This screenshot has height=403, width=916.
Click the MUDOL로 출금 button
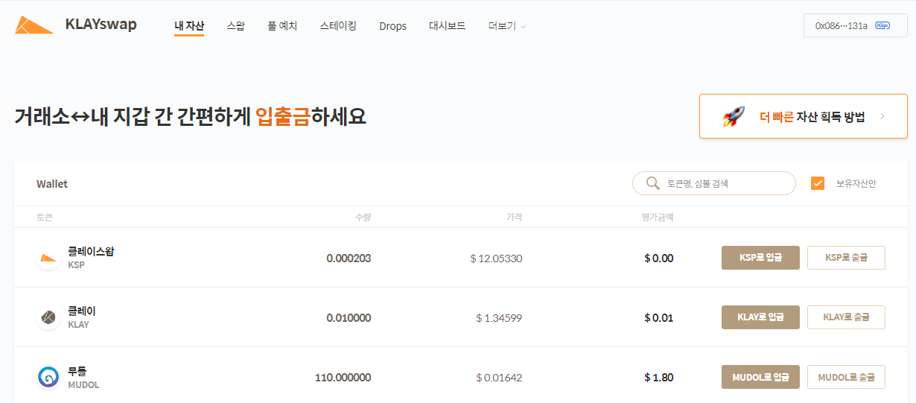click(x=846, y=377)
